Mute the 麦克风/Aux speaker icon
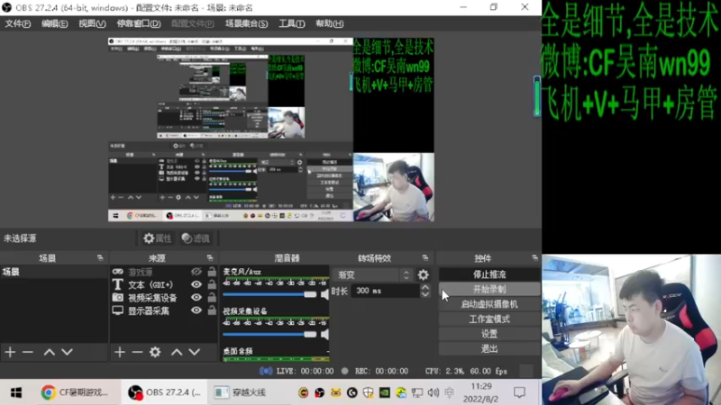 tap(324, 294)
